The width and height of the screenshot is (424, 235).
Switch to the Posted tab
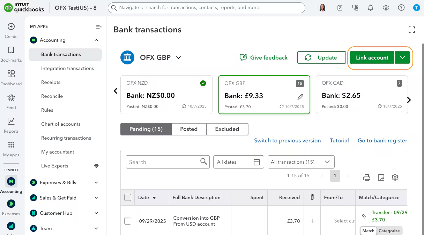[x=189, y=129]
